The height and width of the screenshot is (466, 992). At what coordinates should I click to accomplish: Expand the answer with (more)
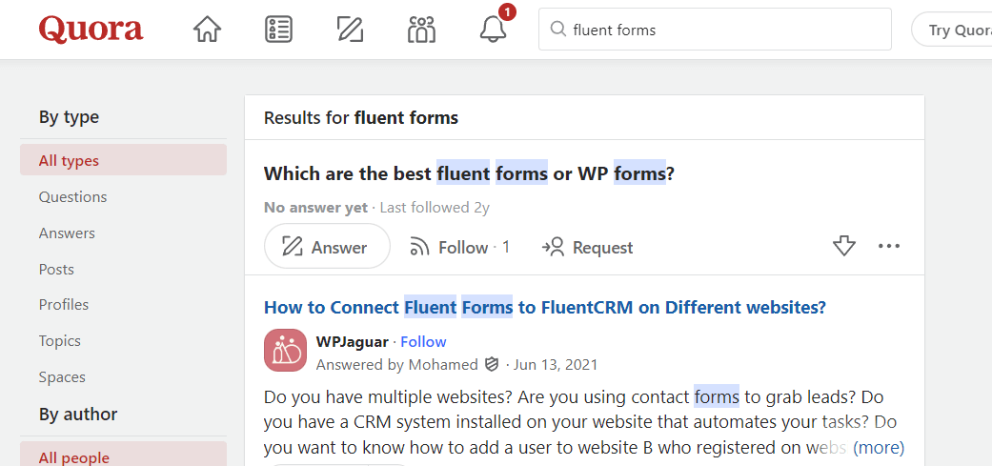879,447
